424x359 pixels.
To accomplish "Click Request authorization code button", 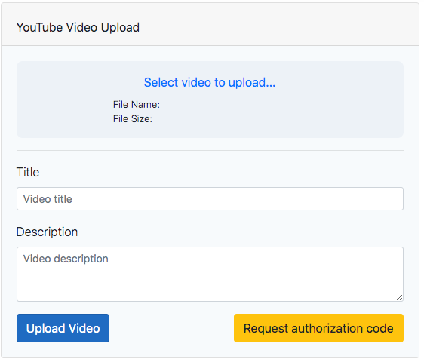I will (x=318, y=328).
